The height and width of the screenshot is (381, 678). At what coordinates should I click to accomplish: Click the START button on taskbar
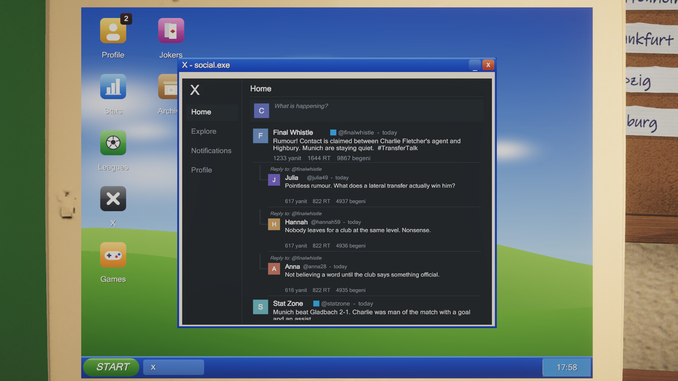(111, 367)
